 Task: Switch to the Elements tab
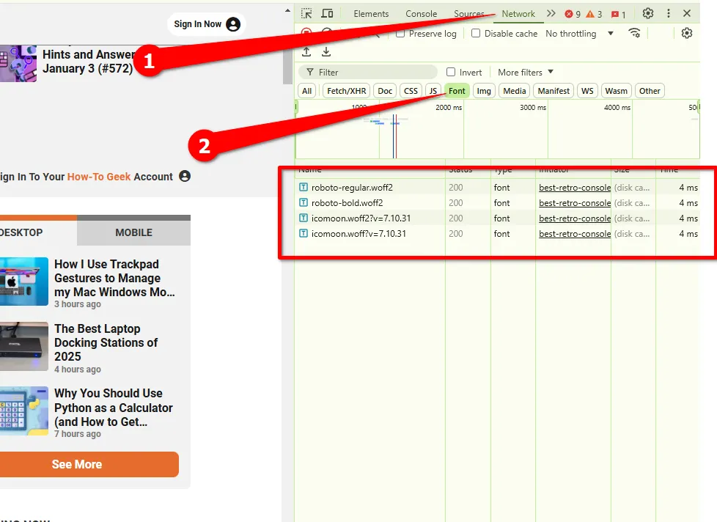click(371, 14)
